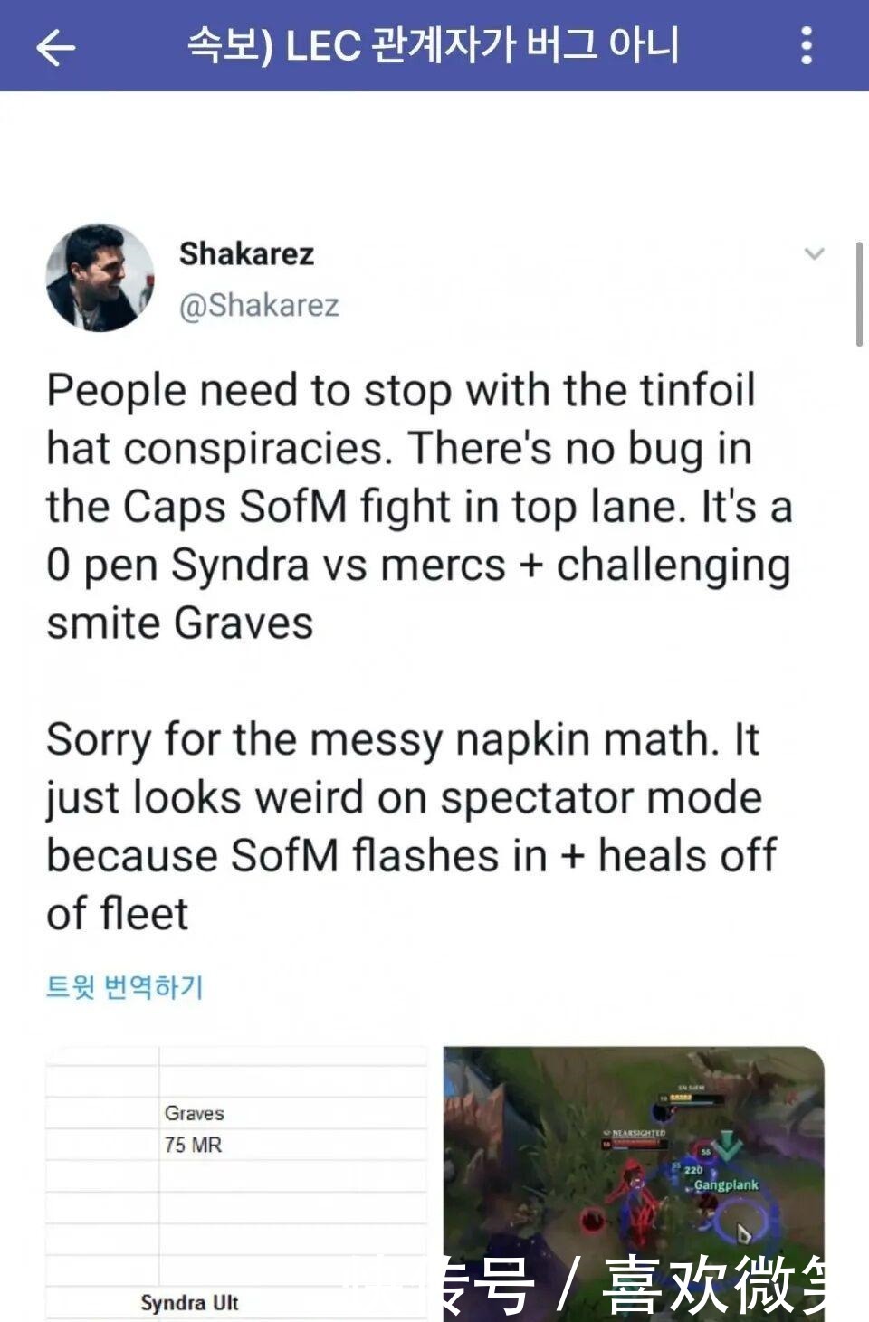869x1322 pixels.
Task: Open Shakarez's profile picture
Action: (100, 278)
